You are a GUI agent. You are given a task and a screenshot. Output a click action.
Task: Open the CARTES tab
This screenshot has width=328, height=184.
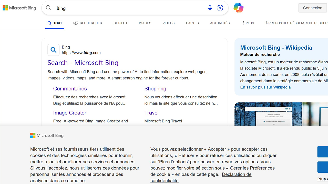click(192, 23)
